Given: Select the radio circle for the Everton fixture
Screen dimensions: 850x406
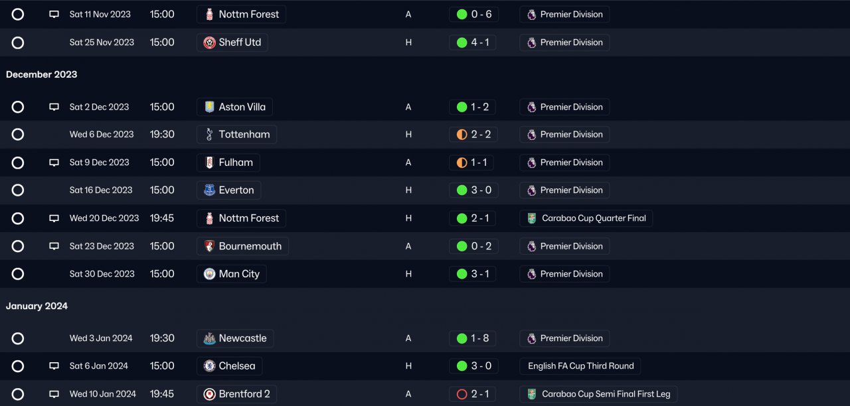Looking at the screenshot, I should pos(18,190).
